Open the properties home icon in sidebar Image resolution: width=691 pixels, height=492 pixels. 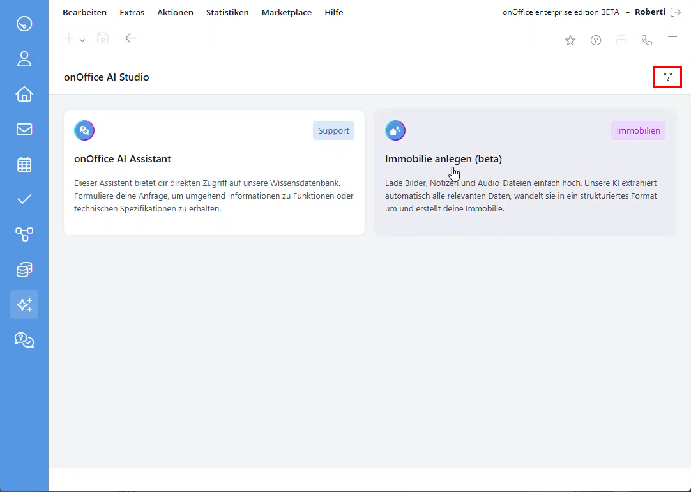24,94
